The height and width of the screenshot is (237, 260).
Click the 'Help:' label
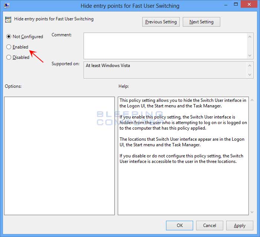124,86
